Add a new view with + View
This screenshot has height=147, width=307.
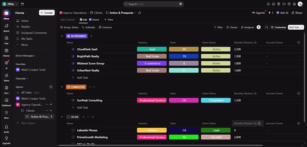(109, 20)
